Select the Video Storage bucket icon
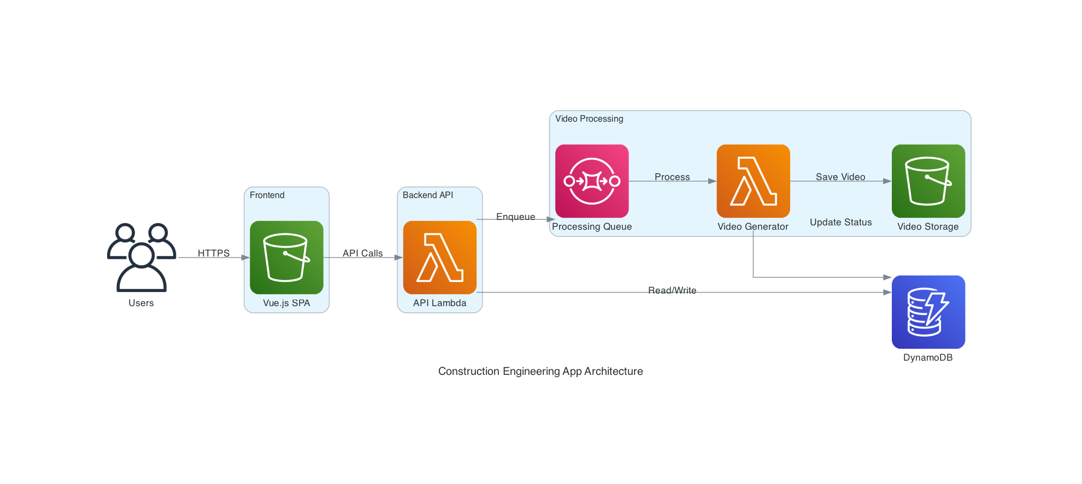Viewport: 1082px width, 484px height. point(928,181)
